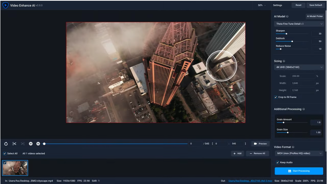Start Processing the video
Screen dimensions: 327x184
(x=299, y=171)
